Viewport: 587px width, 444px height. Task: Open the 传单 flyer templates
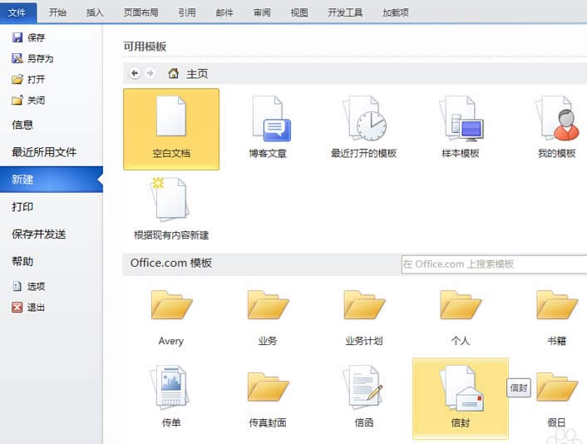171,397
